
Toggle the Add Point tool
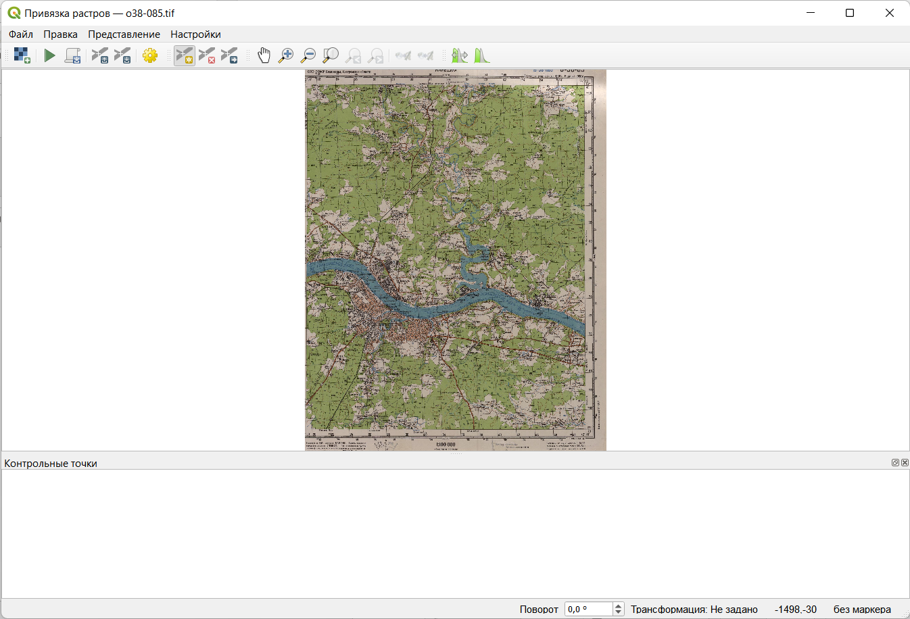(x=184, y=55)
